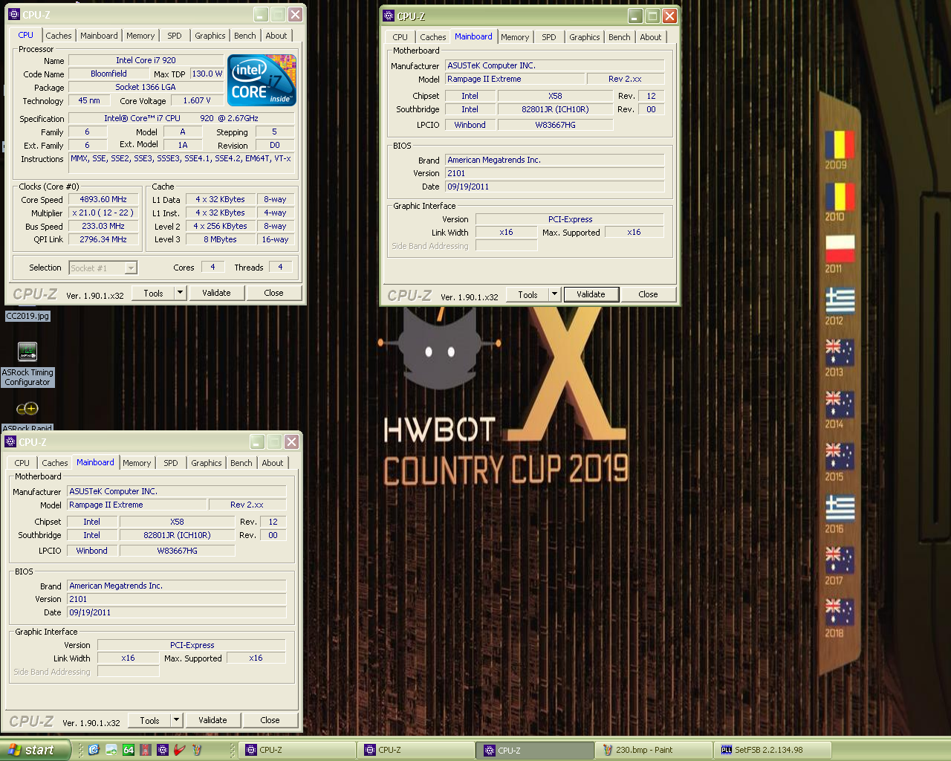Viewport: 951px width, 761px height.
Task: Click the Core Voltage value 1.607 V
Action: [x=197, y=100]
